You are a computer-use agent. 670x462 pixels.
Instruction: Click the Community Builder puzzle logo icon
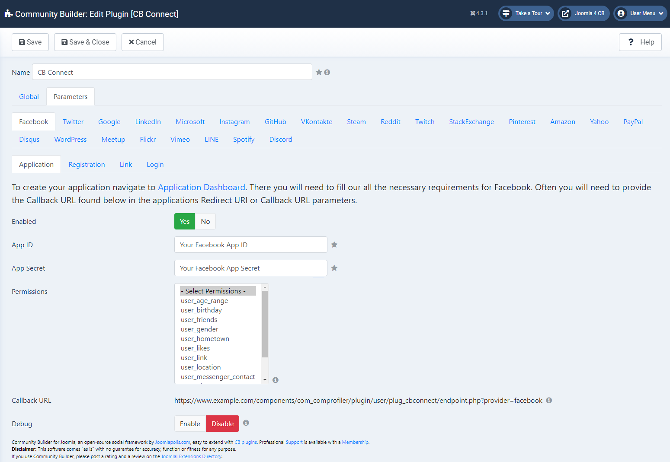(x=8, y=14)
